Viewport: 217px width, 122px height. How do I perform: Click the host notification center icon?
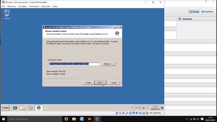tap(202, 119)
